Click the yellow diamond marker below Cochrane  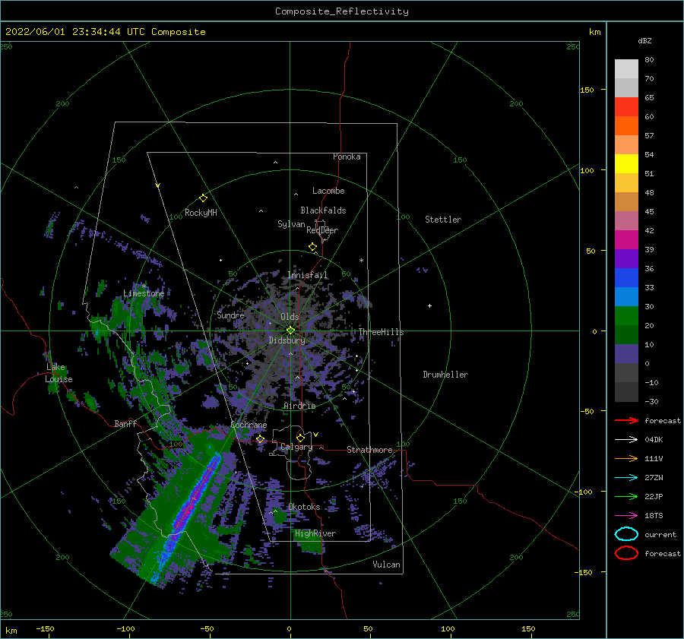click(x=261, y=439)
